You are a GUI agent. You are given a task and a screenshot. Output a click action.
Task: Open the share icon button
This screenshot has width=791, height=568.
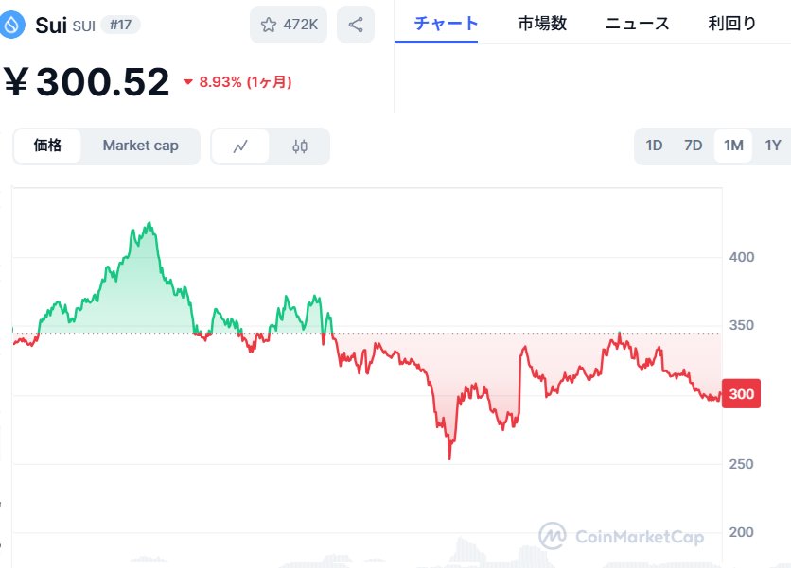click(356, 25)
